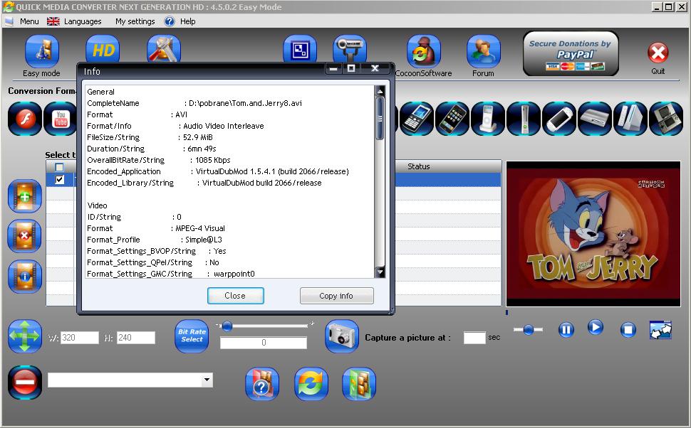The image size is (691, 428).
Task: Select the Nintendo DS conversion format
Action: tap(666, 119)
